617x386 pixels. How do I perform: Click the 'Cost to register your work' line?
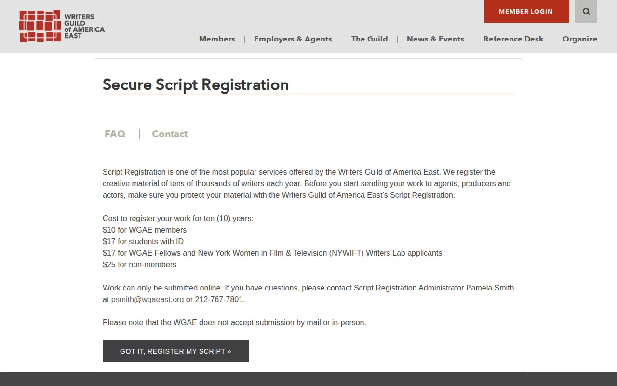(x=178, y=218)
